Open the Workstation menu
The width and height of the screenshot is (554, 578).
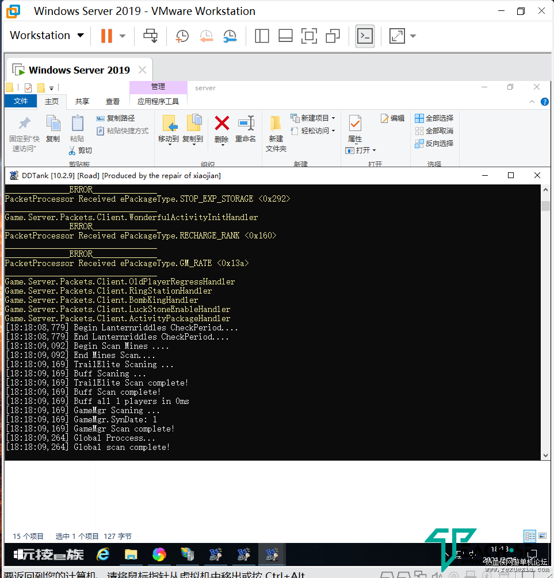[47, 36]
